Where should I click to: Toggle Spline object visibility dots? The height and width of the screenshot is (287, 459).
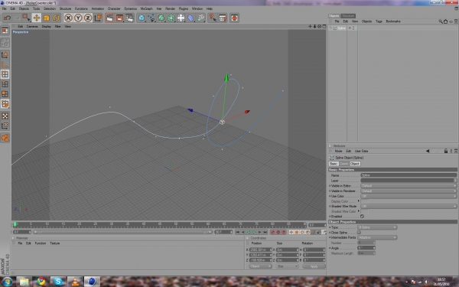point(353,28)
